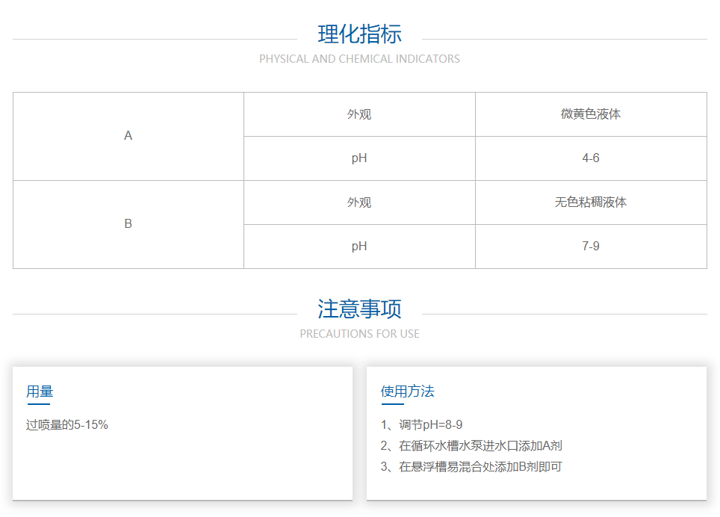Click step 2 about adding A剂
720x517 pixels.
(x=471, y=446)
